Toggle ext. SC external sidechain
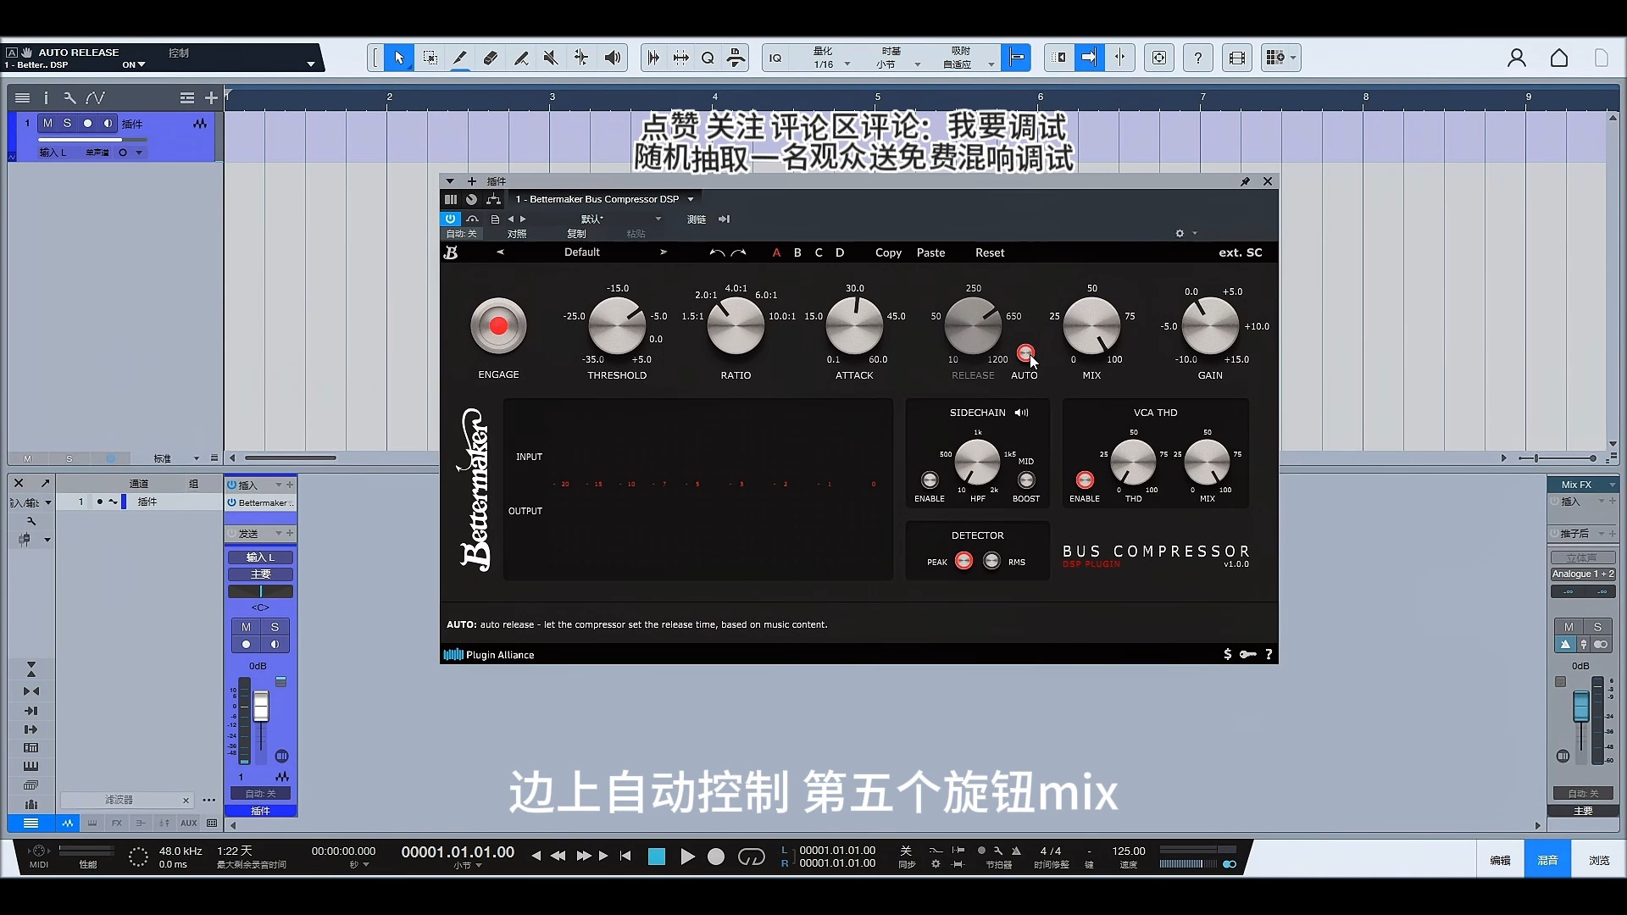This screenshot has height=915, width=1627. click(x=1241, y=252)
